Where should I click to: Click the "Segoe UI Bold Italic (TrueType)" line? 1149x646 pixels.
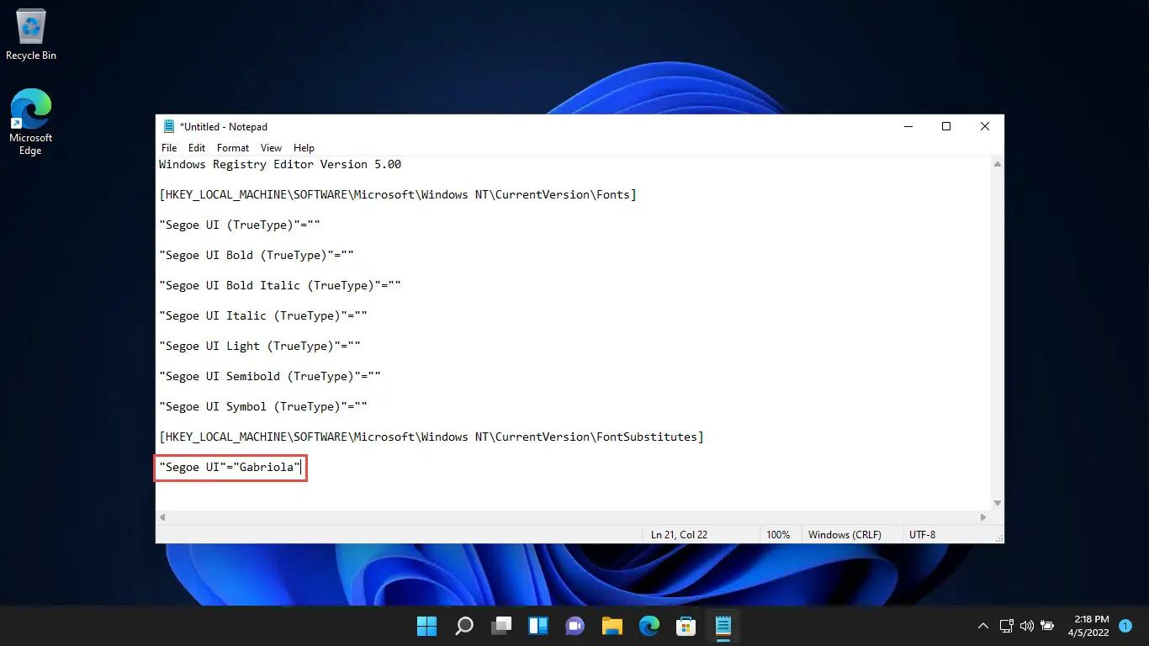tap(280, 286)
